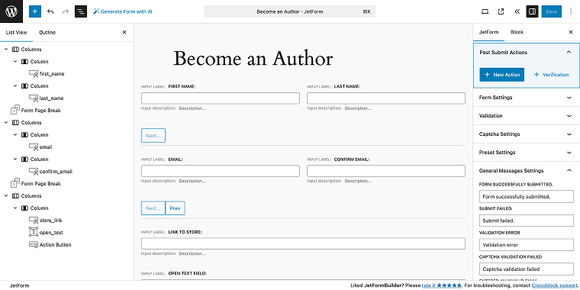Click the redo arrow icon

point(66,11)
